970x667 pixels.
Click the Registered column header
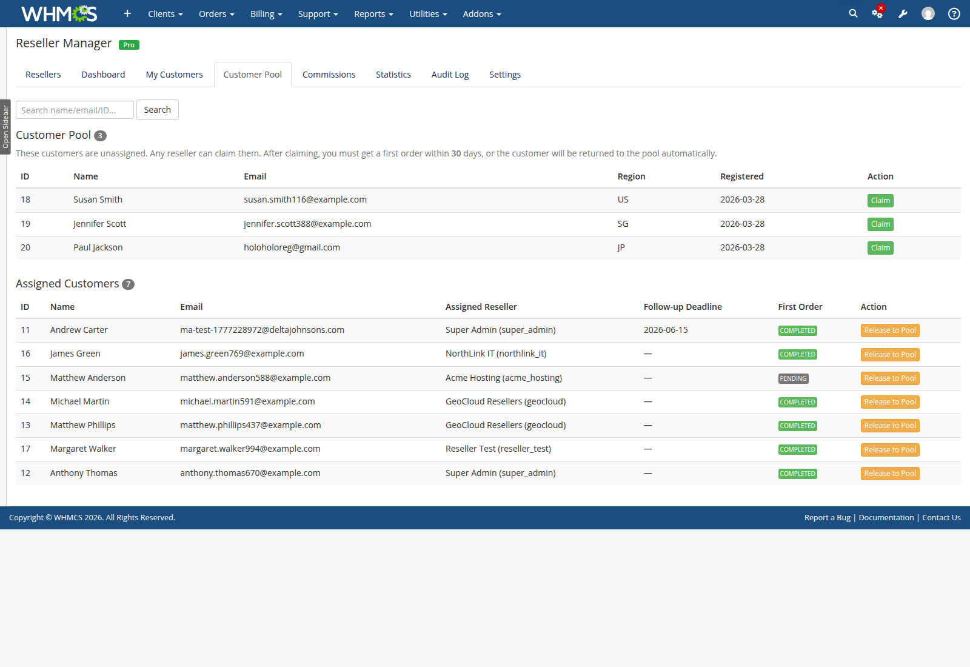[x=741, y=176]
